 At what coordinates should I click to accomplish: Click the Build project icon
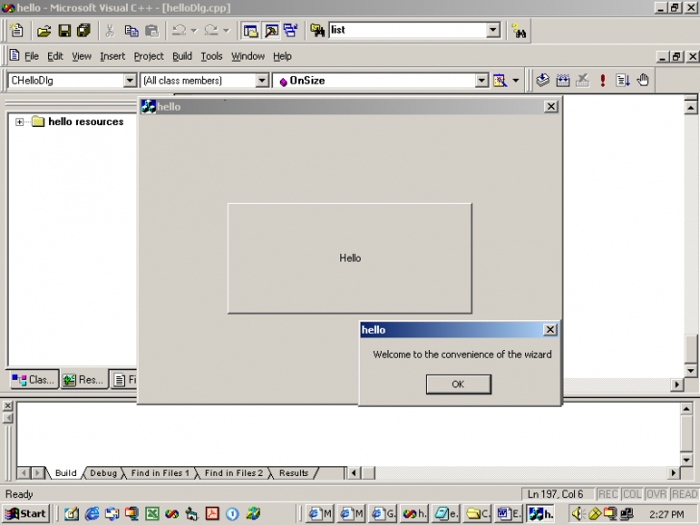pos(562,81)
